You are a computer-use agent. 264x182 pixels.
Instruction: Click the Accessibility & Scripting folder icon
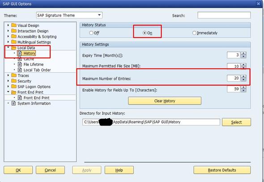(x=14, y=37)
